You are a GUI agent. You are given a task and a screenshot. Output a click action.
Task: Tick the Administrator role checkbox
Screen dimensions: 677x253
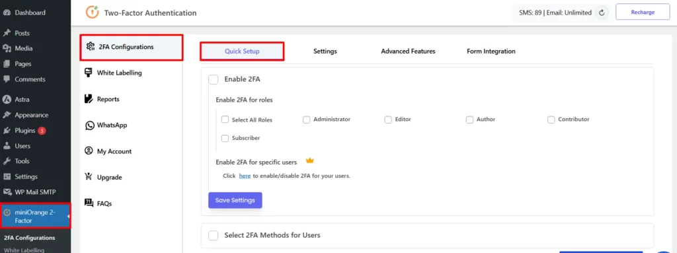click(307, 120)
